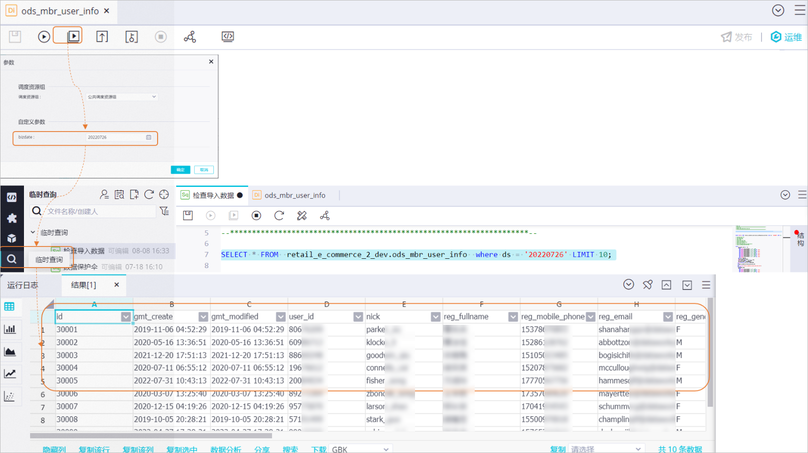Open the tab list chevron at the top right

[778, 10]
